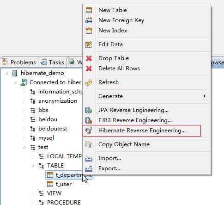Collapse the TABLE folder node
The image size is (224, 205).
coord(33,166)
